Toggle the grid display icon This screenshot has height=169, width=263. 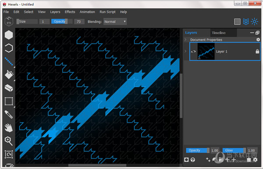[x=237, y=21]
